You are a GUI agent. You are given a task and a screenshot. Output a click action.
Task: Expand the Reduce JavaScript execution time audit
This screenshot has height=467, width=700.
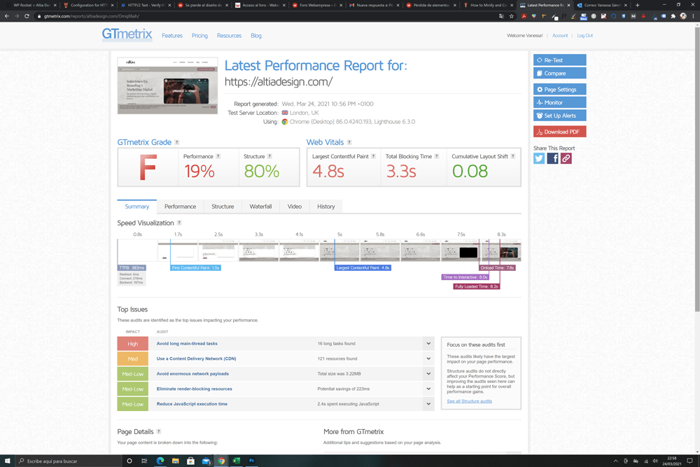point(428,404)
